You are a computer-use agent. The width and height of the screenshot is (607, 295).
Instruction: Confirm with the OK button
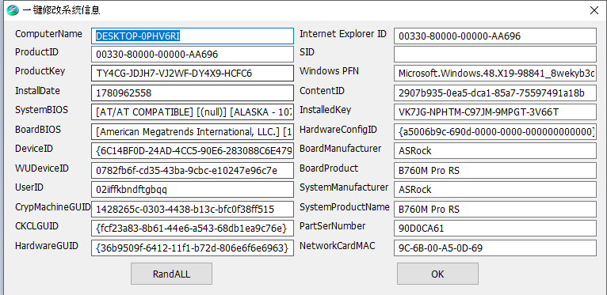tap(437, 274)
